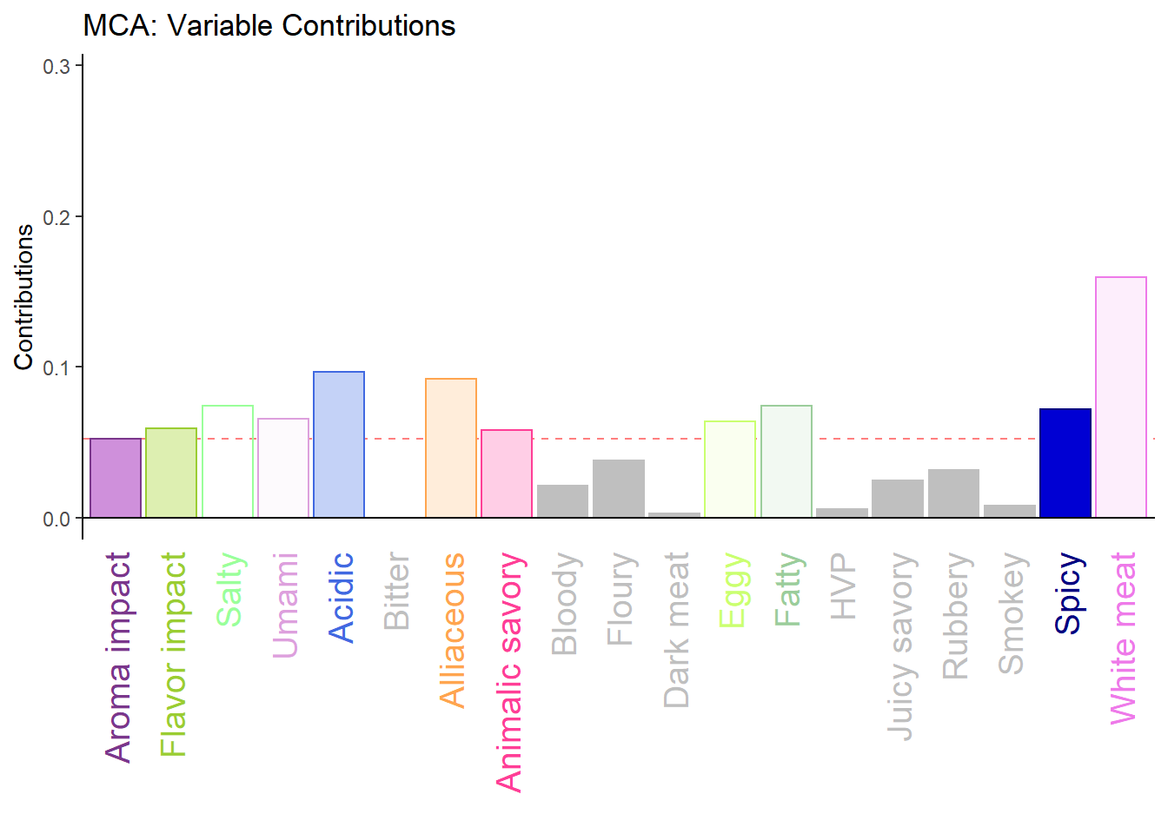Click the Acidic bar in the chart
This screenshot has height=834, width=1168.
point(339,445)
